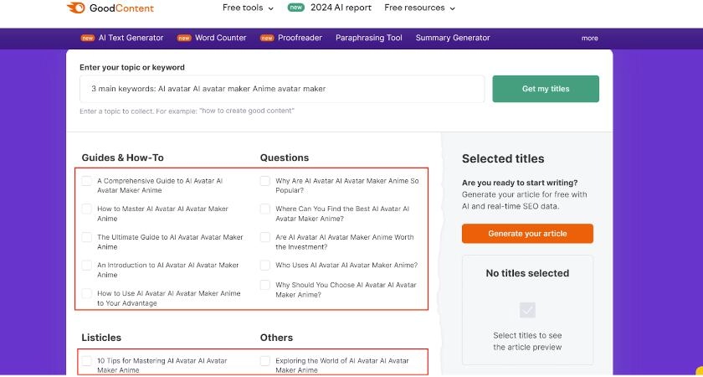Click the new badge beside Proofreader
Viewport: 703px width, 377px height.
click(267, 38)
